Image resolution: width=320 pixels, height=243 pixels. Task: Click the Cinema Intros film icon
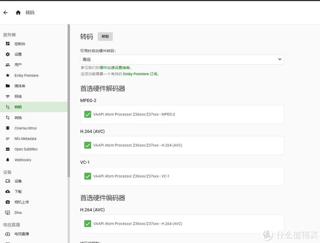click(8, 128)
